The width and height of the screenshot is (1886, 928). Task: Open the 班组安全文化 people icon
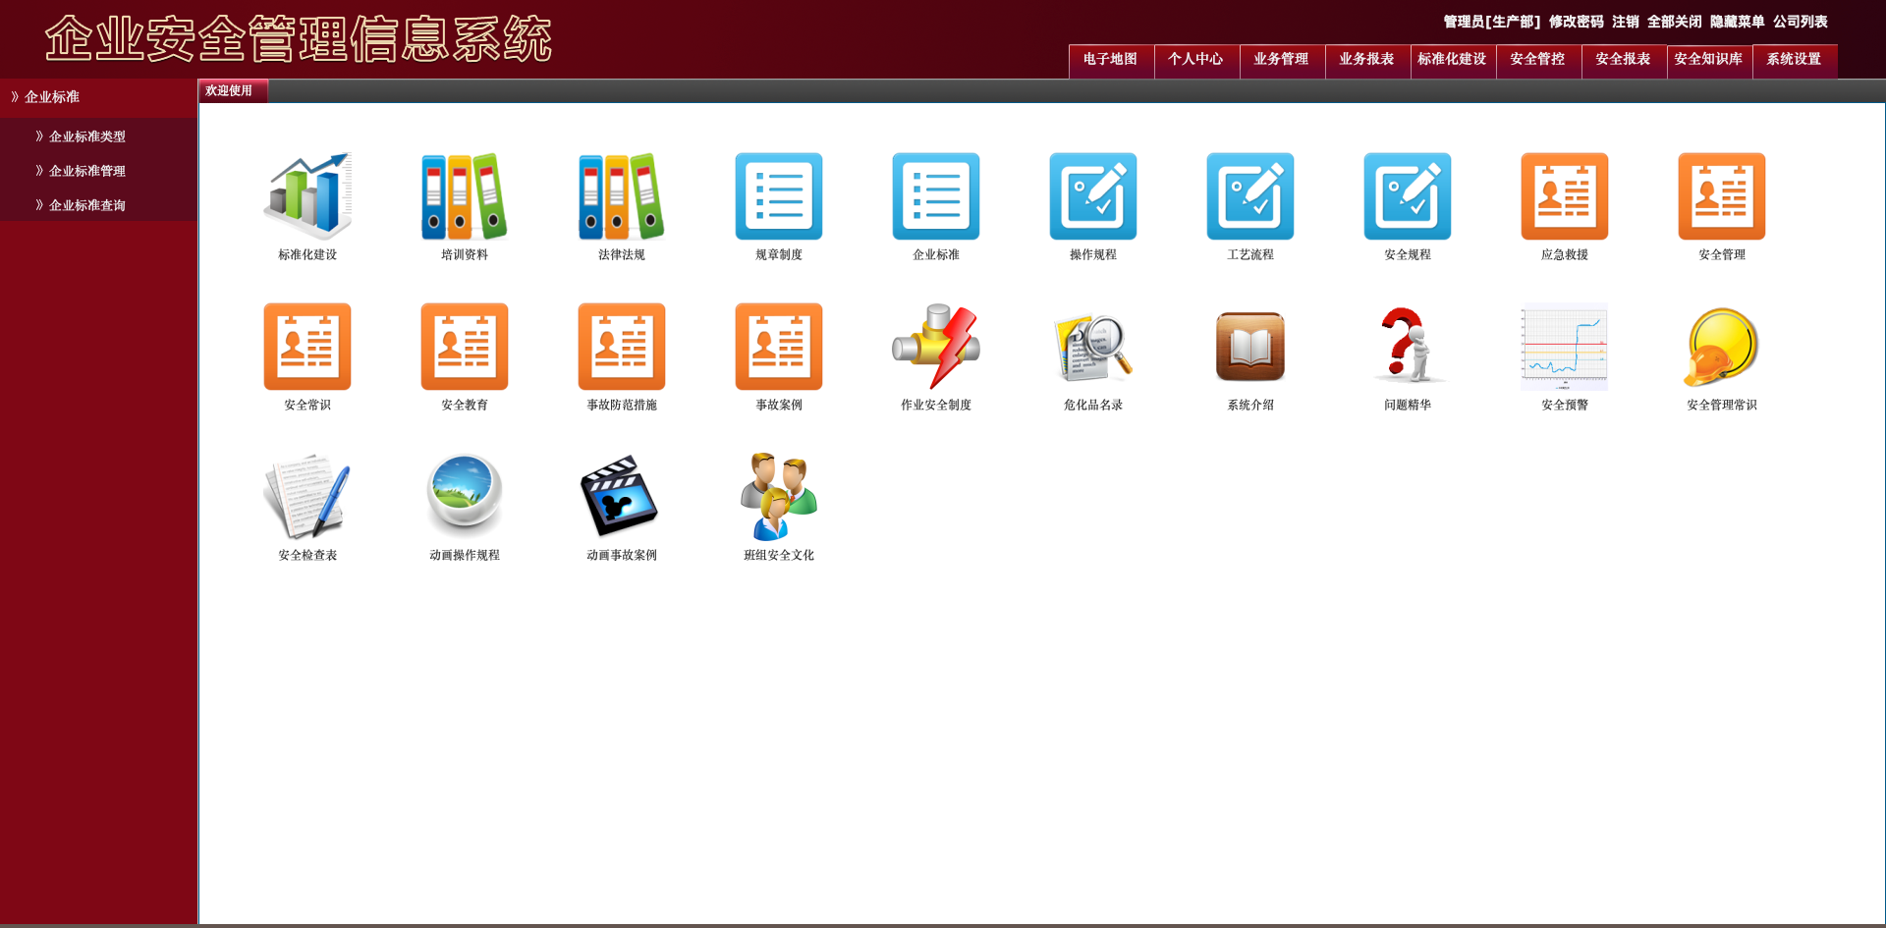tap(779, 497)
